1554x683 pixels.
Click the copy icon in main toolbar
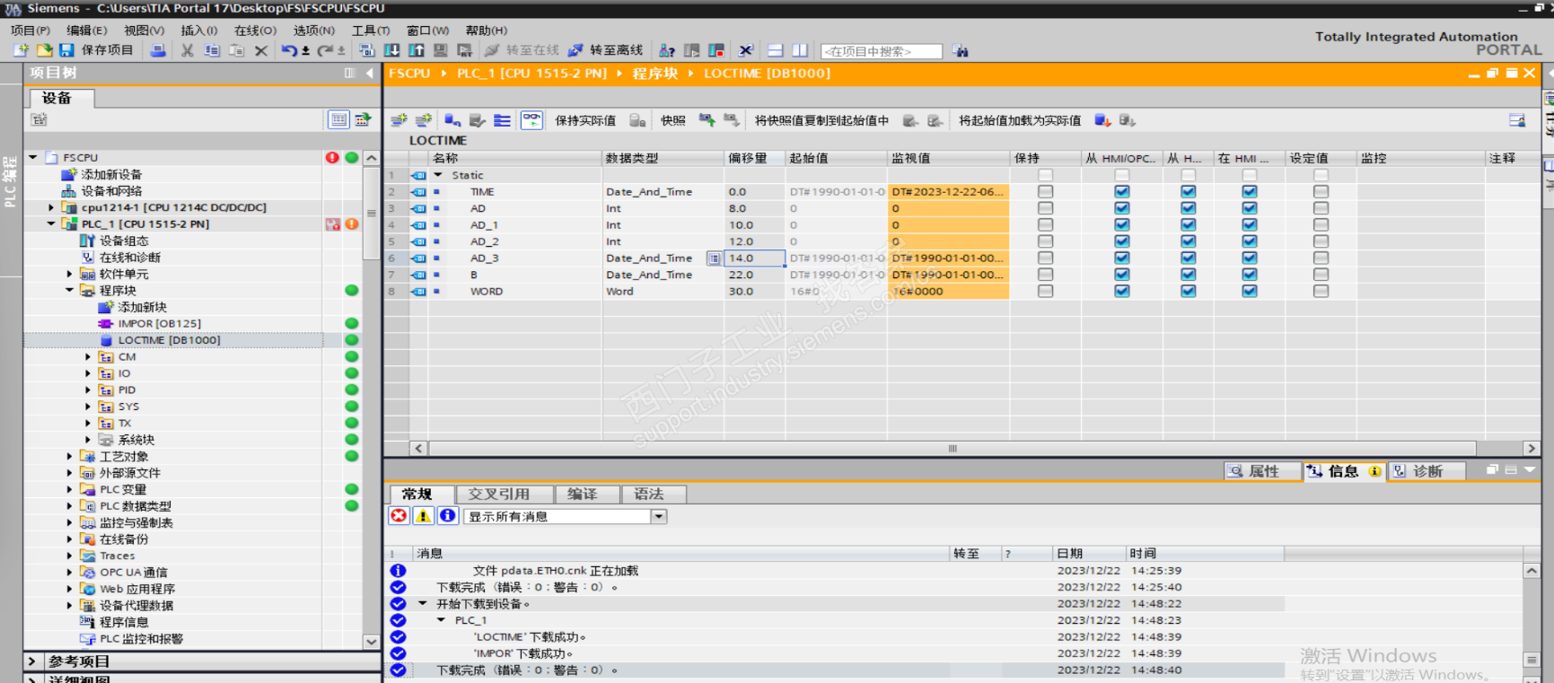click(212, 50)
